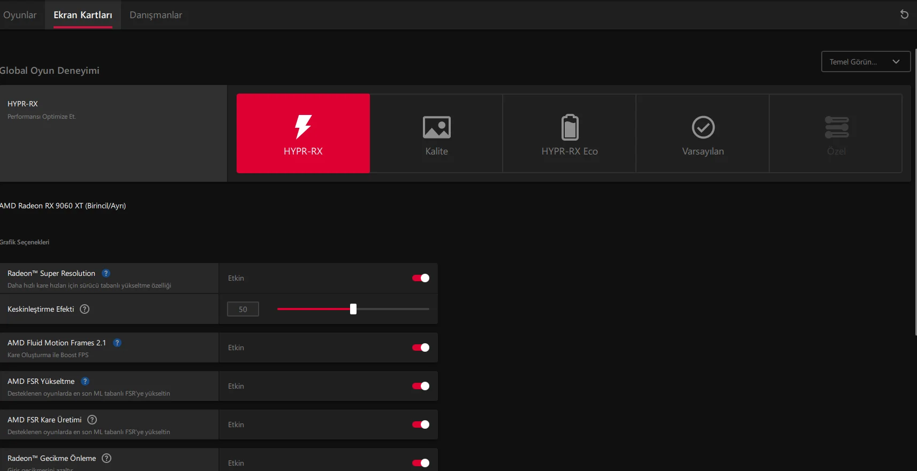
Task: Expand the Temel Görünüm view dropdown
Action: pyautogui.click(x=866, y=61)
